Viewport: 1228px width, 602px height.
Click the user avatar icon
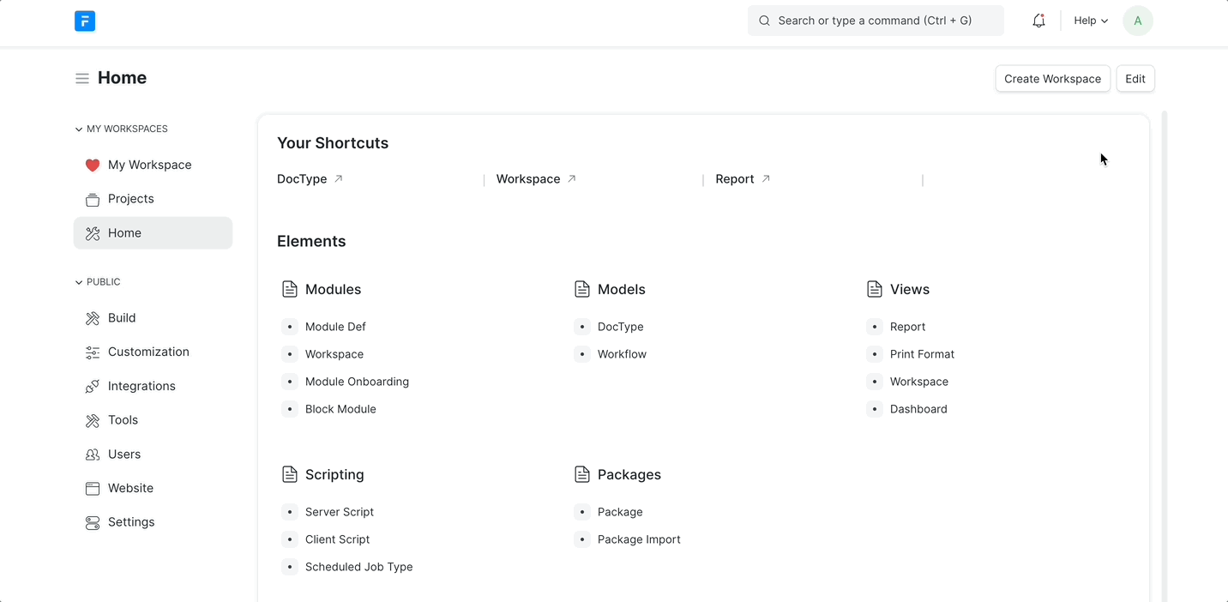(x=1137, y=21)
